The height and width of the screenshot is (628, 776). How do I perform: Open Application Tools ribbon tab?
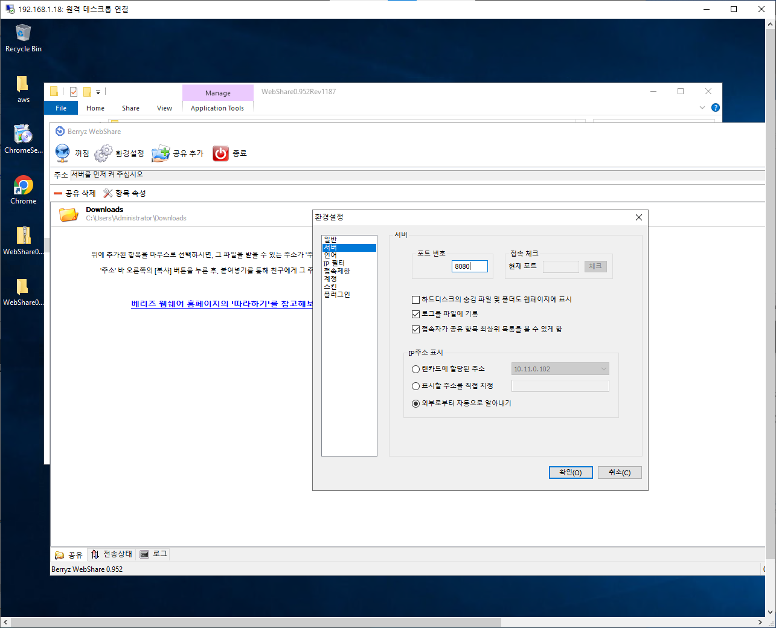pos(217,108)
